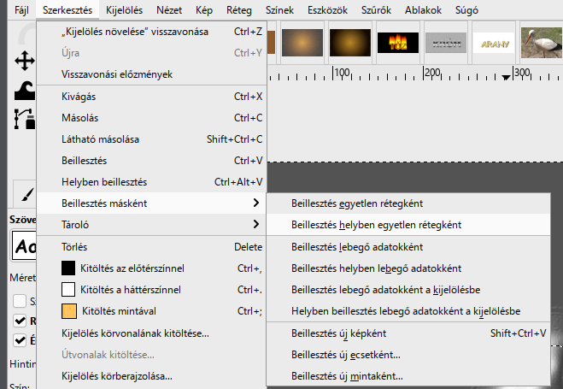Screen dimensions: 563x389
Task: Expand Tároló submenu arrow
Action: (255, 225)
